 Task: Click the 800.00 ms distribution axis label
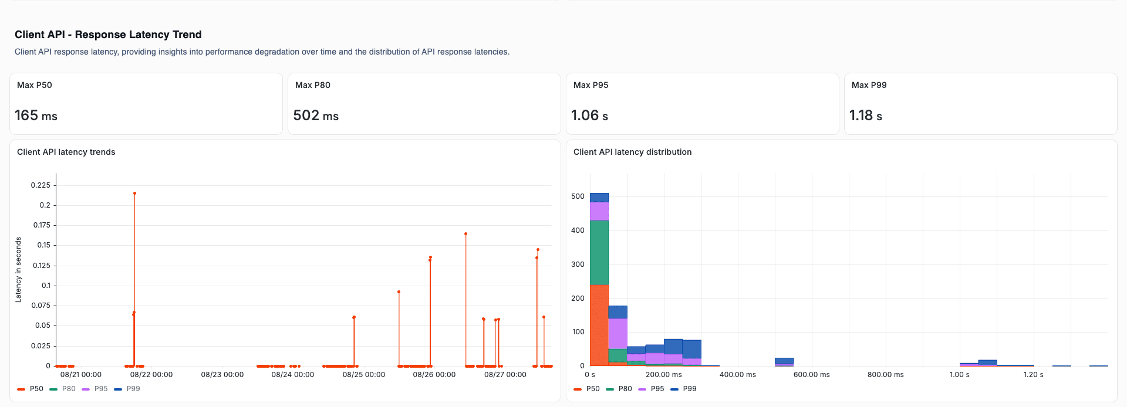pos(886,375)
